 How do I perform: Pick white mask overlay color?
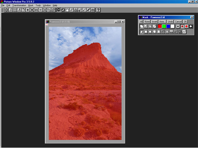coord(173,26)
